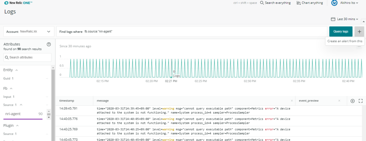This screenshot has height=141, width=366.
Task: Collapse the Fb attribute group
Action: point(11,88)
